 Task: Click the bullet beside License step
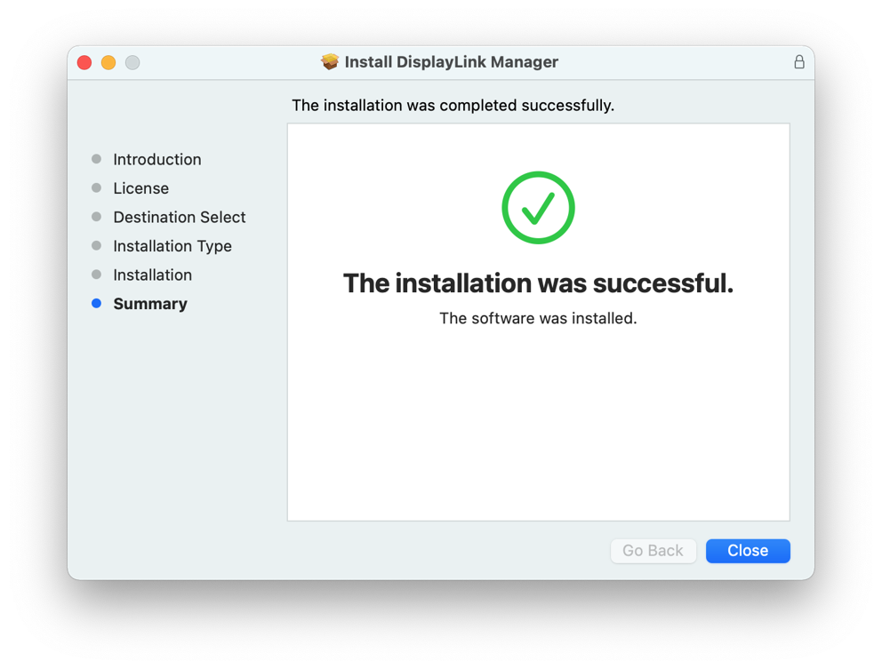pos(95,187)
